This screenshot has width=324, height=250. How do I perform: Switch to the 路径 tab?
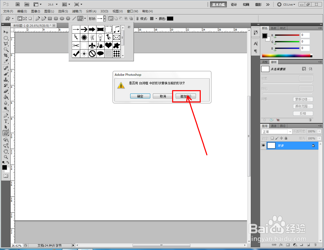click(x=283, y=126)
